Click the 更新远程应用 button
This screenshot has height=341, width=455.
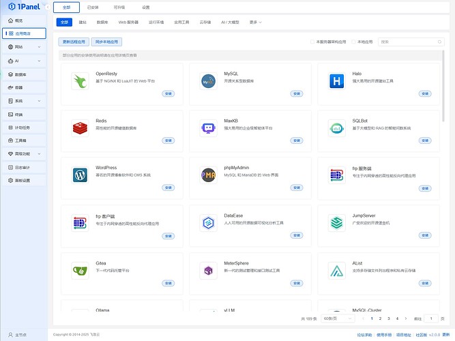click(74, 42)
